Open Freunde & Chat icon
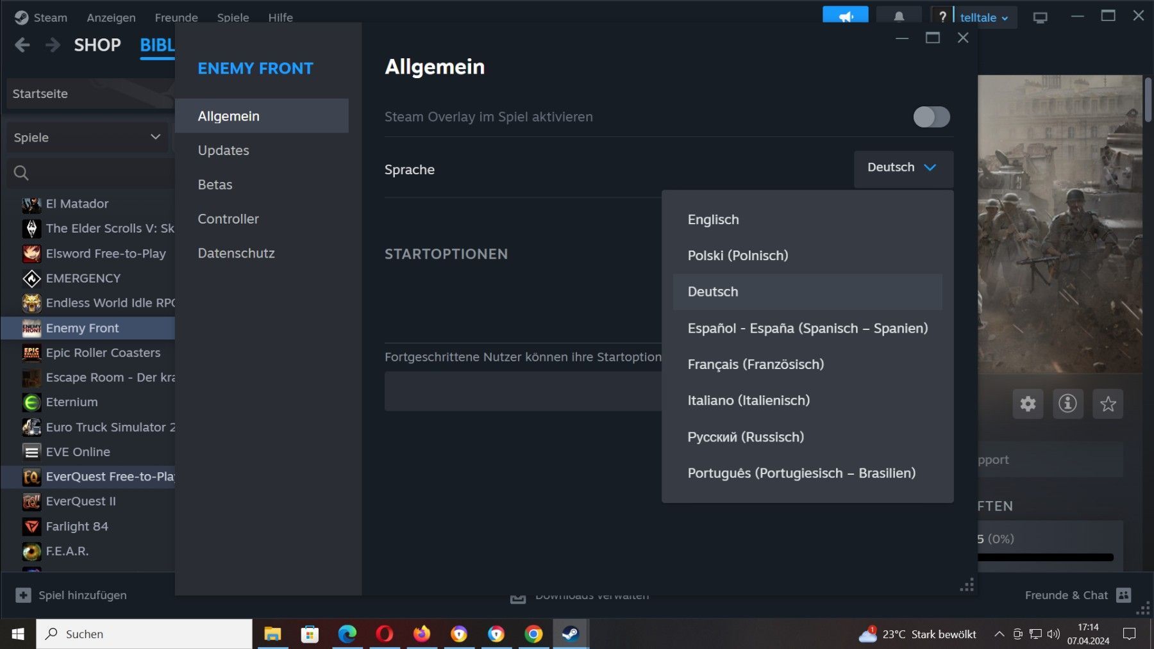The image size is (1154, 649). click(x=1123, y=595)
